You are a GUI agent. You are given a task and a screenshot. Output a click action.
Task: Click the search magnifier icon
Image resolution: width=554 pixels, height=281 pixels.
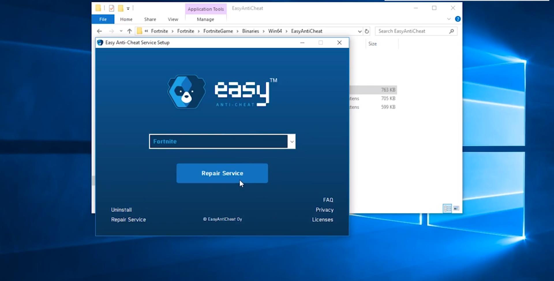coord(452,31)
